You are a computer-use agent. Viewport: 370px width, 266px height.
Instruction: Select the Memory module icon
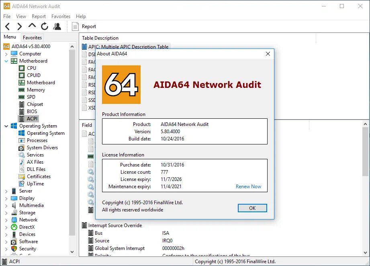[21, 90]
